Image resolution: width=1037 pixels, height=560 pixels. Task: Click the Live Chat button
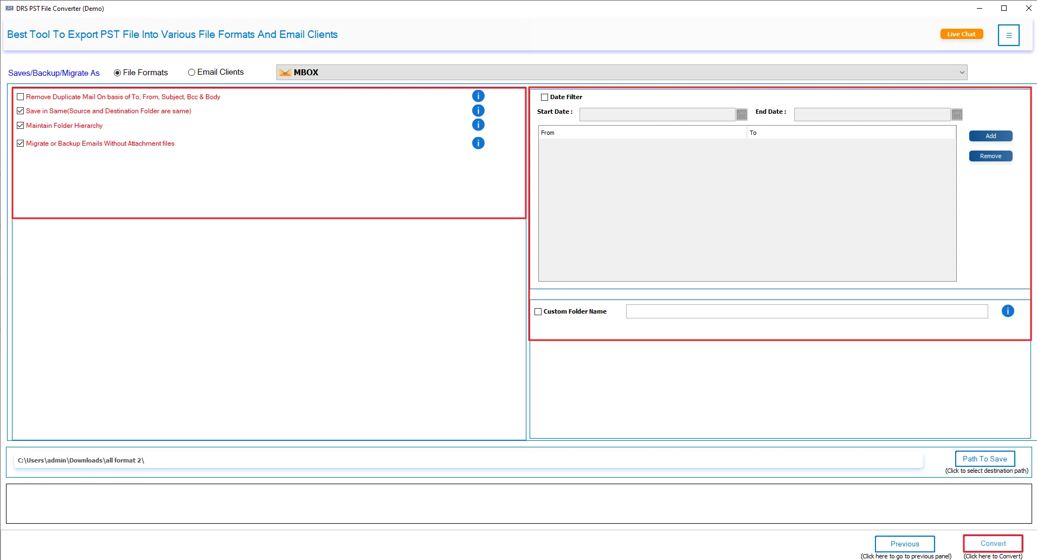tap(961, 34)
